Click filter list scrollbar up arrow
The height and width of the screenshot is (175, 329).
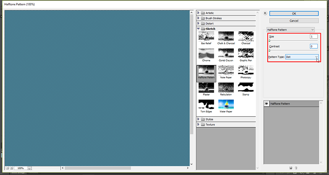coord(258,12)
